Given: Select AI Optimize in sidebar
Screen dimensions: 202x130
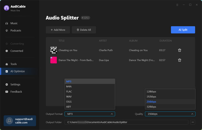Looking at the screenshot, I should [x=17, y=71].
